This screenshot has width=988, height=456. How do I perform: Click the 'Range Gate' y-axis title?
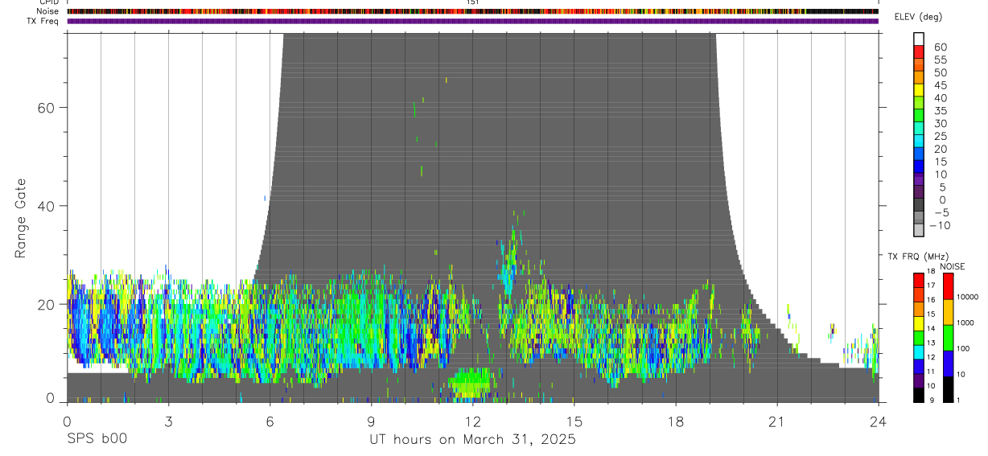tap(21, 218)
